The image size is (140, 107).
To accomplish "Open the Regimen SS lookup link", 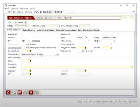I will coord(66,51).
